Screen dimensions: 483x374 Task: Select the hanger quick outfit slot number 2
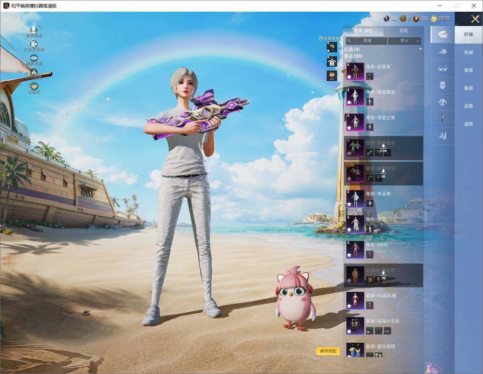(x=332, y=61)
